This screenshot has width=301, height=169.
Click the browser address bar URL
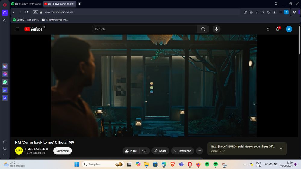click(59, 12)
